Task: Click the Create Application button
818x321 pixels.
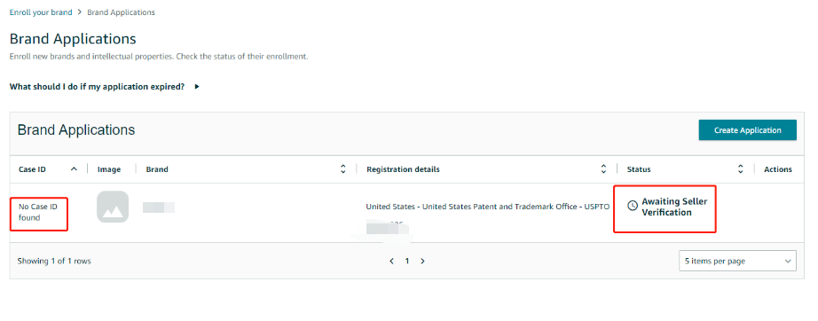Action: point(748,130)
